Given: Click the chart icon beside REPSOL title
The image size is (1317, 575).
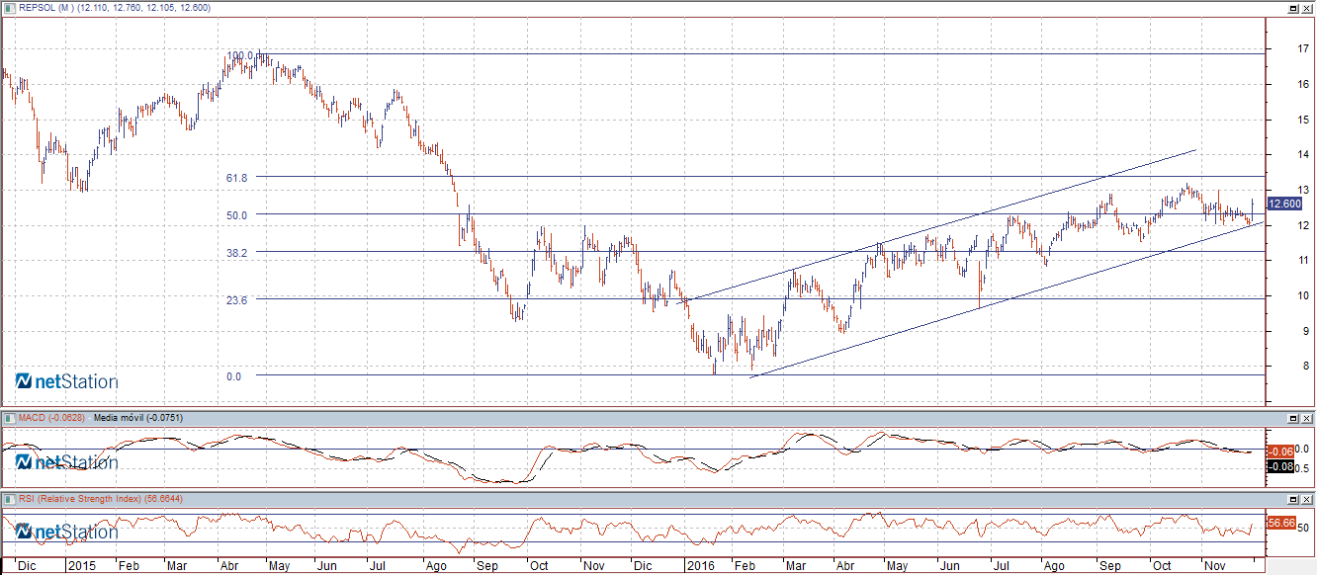Looking at the screenshot, I should [x=10, y=7].
